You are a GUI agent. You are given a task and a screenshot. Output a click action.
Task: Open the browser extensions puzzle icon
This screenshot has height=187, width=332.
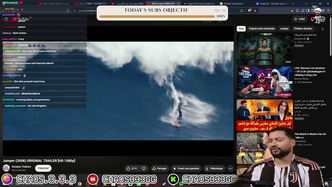pos(298,11)
